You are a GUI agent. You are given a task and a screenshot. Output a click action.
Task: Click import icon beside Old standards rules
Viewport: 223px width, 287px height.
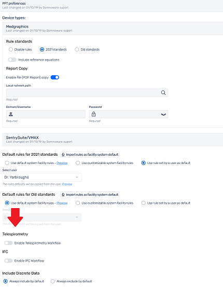[x=63, y=195]
